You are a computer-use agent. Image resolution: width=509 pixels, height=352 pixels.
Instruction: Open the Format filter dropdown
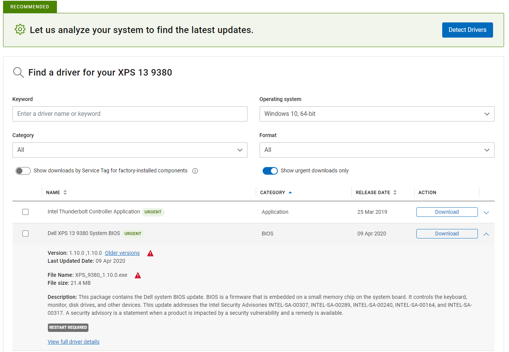pos(377,150)
